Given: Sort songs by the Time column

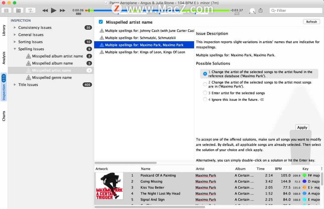Looking at the screenshot, I should coord(261,169).
